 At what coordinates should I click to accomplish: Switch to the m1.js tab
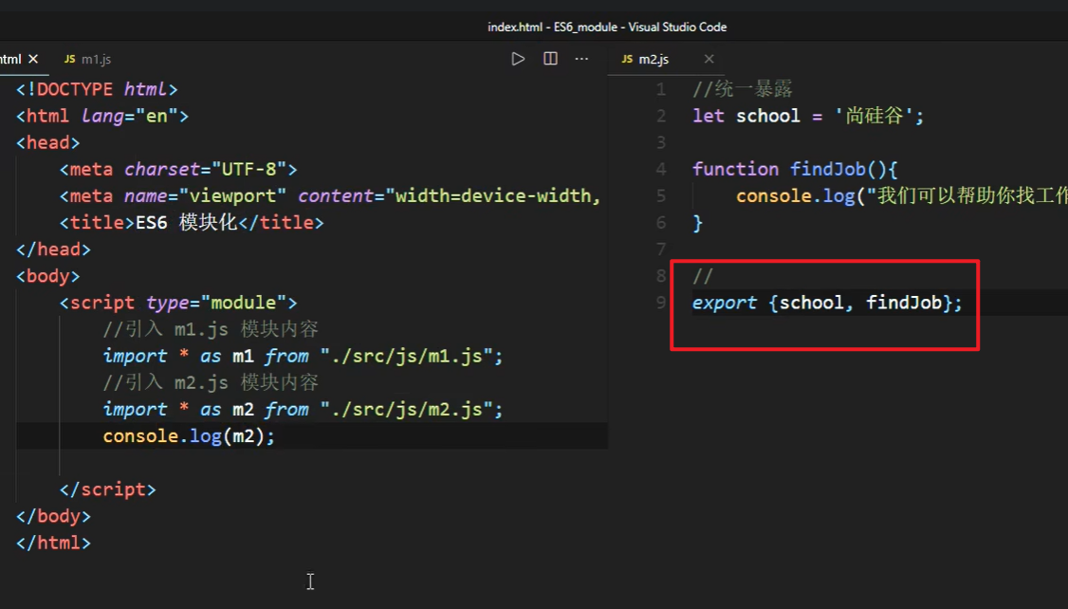tap(95, 59)
